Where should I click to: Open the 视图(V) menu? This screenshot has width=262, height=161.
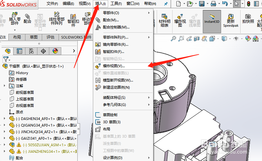pyautogui.click(x=85, y=4)
